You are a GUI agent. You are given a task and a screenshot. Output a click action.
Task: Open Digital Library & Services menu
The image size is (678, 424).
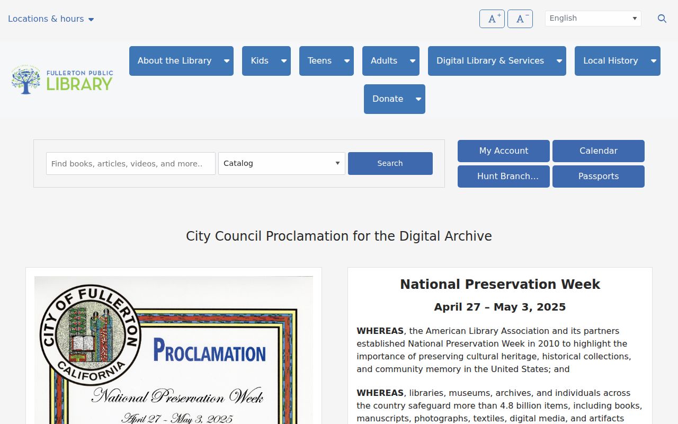click(x=490, y=61)
